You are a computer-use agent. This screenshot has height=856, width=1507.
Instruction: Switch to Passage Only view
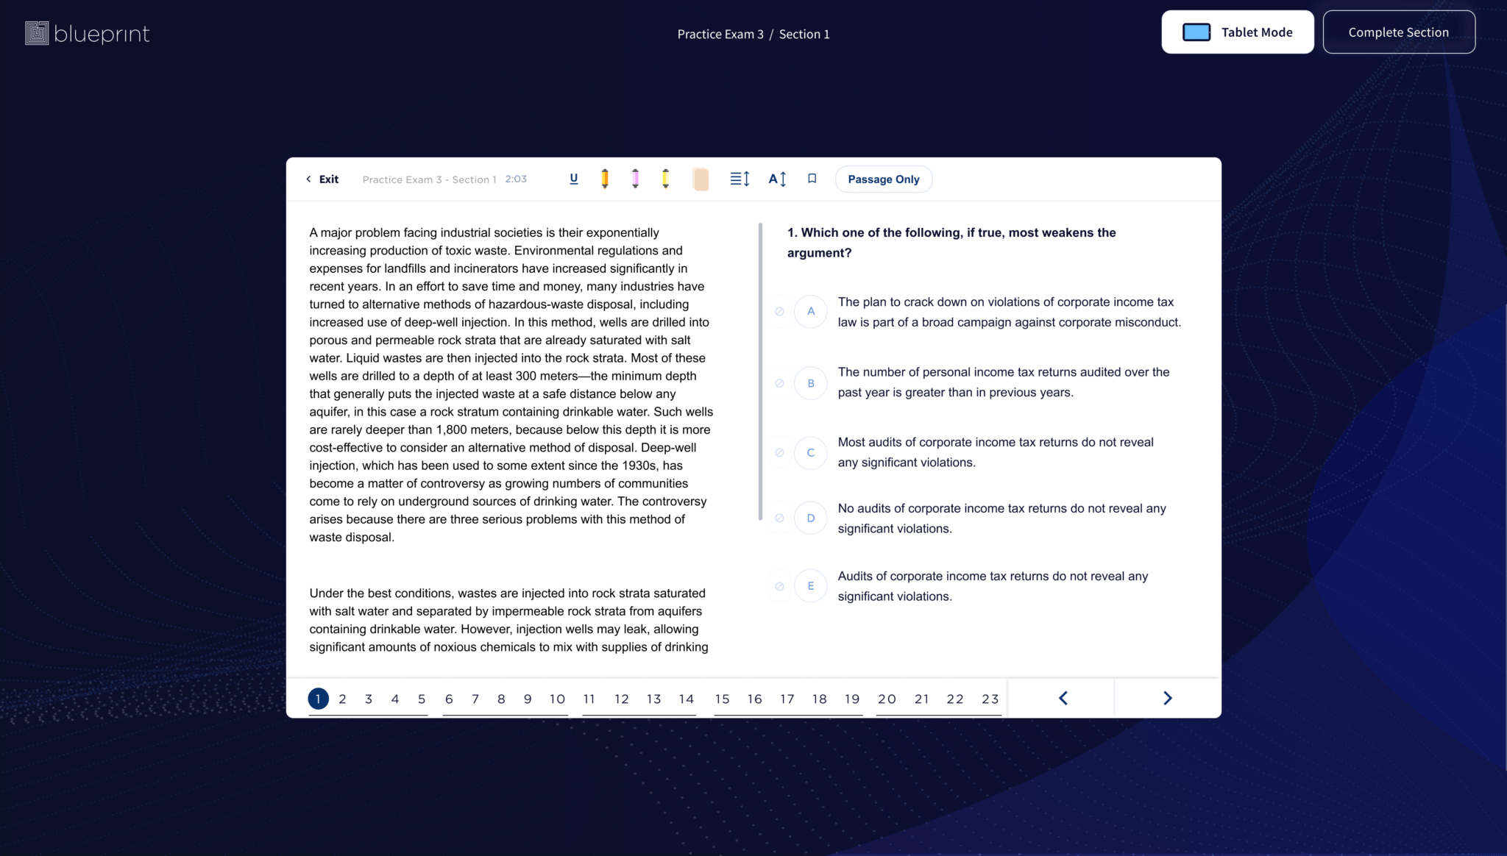click(x=884, y=179)
